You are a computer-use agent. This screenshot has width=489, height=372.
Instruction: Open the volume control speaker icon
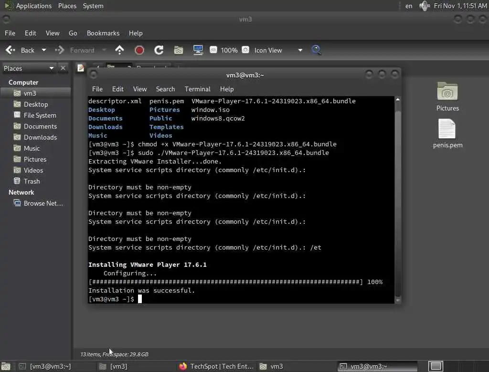point(424,6)
